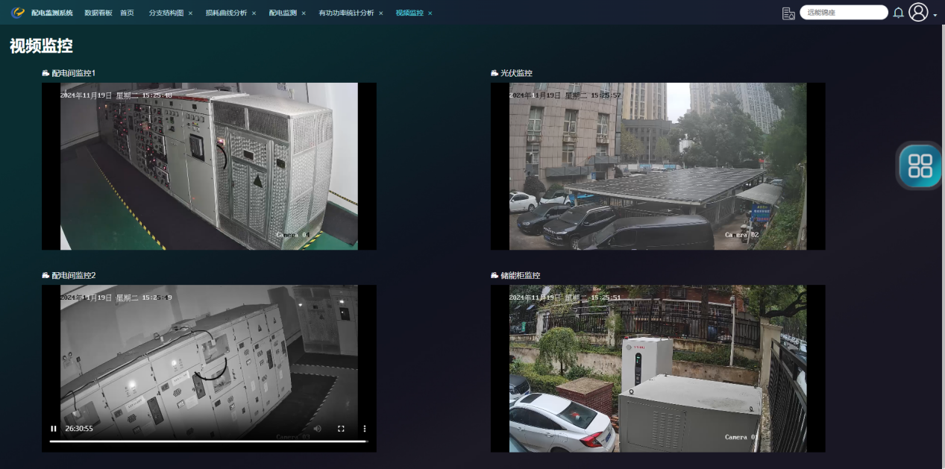
Task: Close the 有功功率统计分析 tab
Action: pyautogui.click(x=381, y=13)
